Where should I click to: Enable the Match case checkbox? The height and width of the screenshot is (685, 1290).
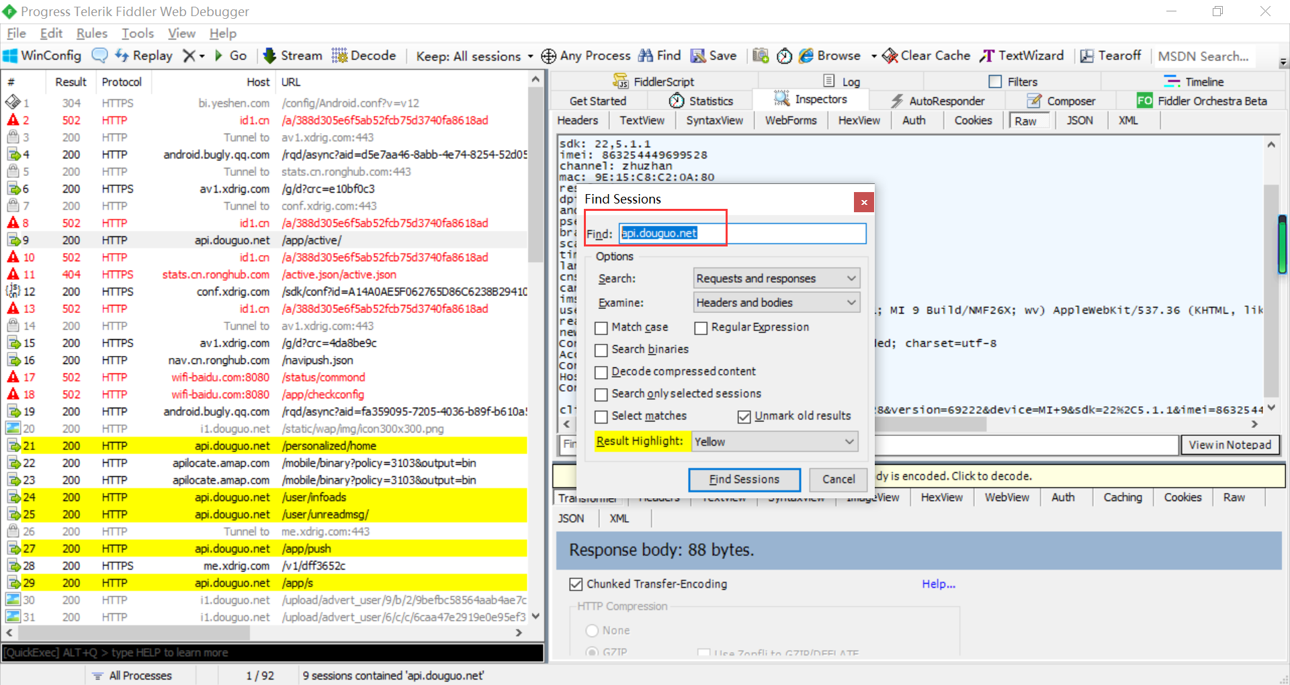coord(601,328)
